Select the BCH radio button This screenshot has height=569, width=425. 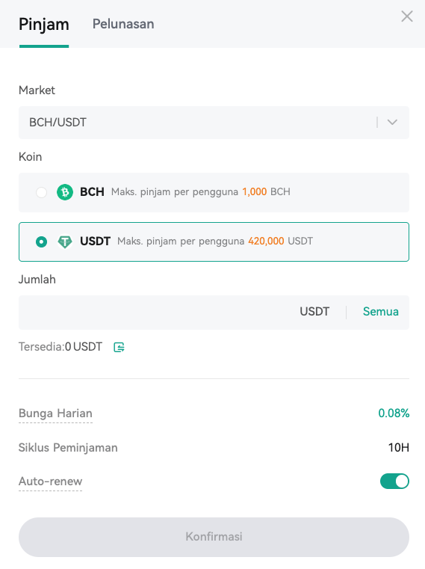[x=41, y=192]
